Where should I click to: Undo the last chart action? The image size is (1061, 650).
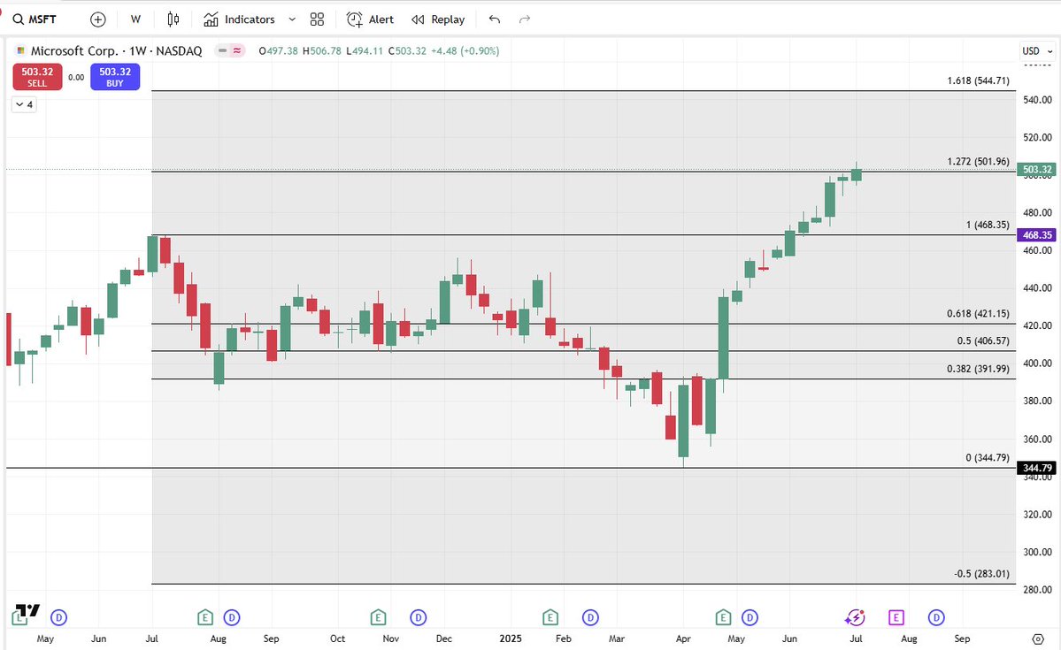pos(495,19)
